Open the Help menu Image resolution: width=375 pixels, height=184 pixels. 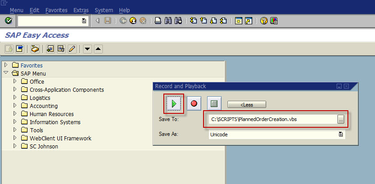point(125,10)
